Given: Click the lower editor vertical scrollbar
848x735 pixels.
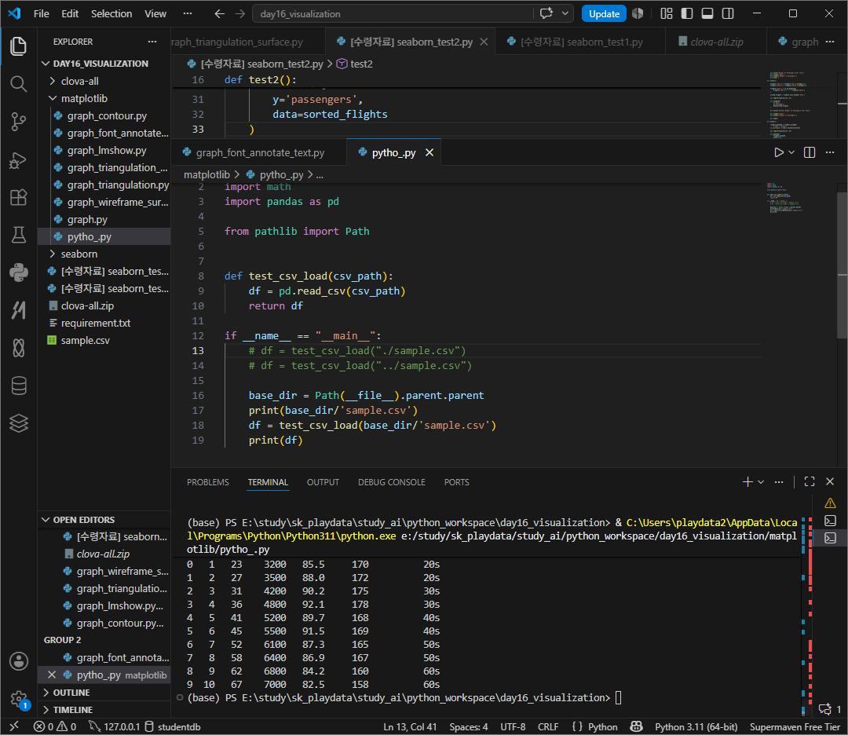Looking at the screenshot, I should pos(842,265).
